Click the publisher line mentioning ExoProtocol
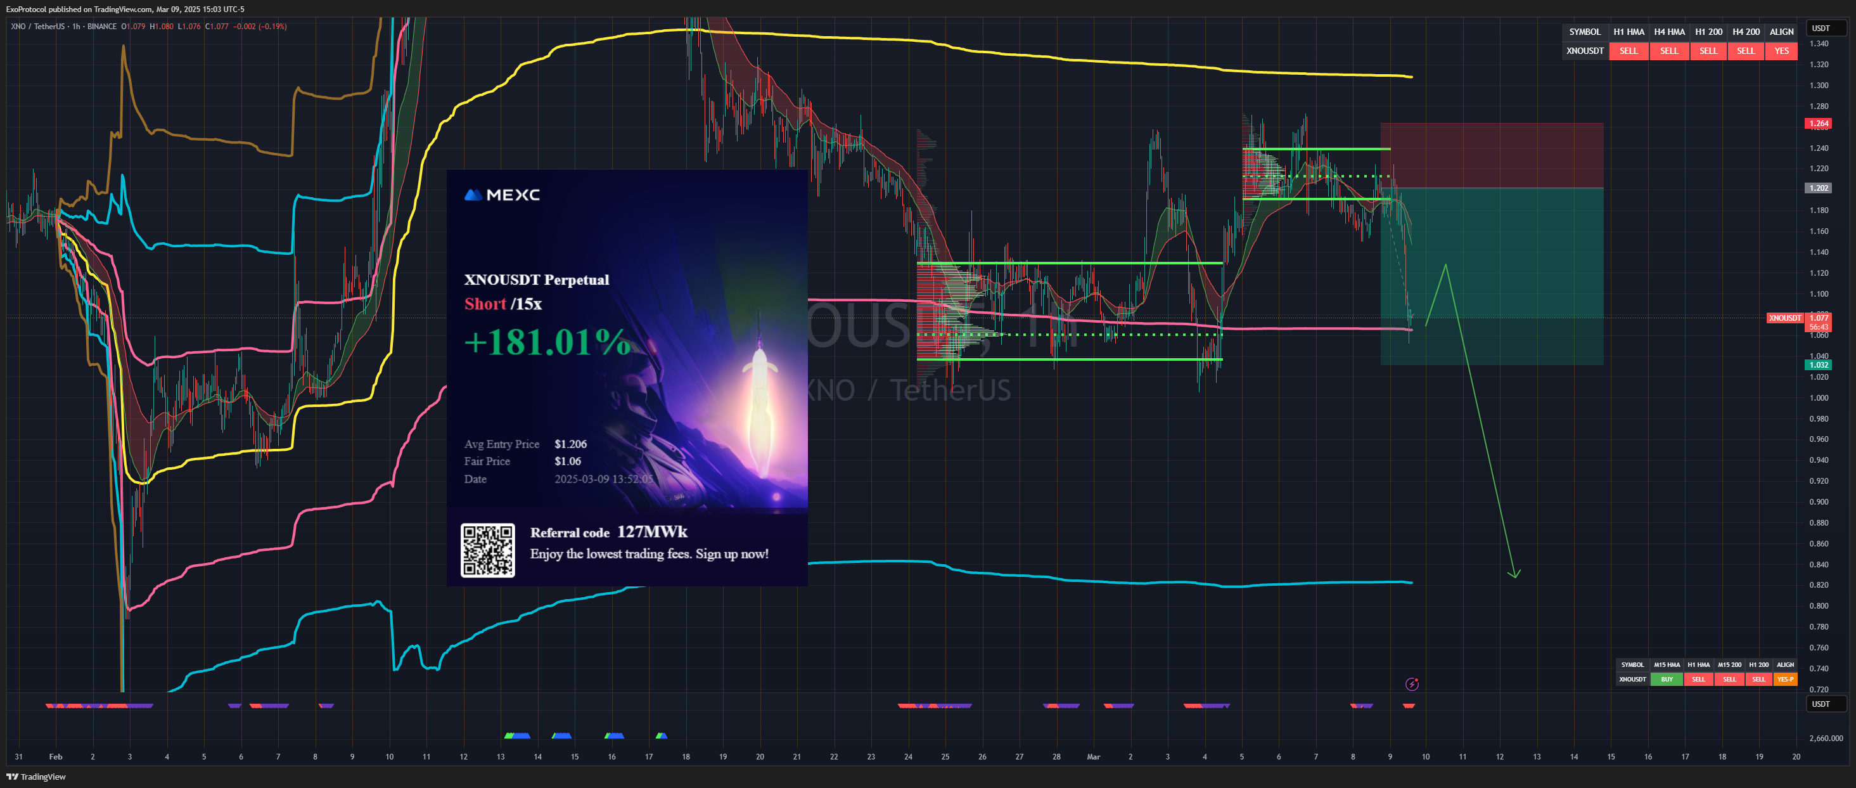The image size is (1856, 788). (x=125, y=10)
